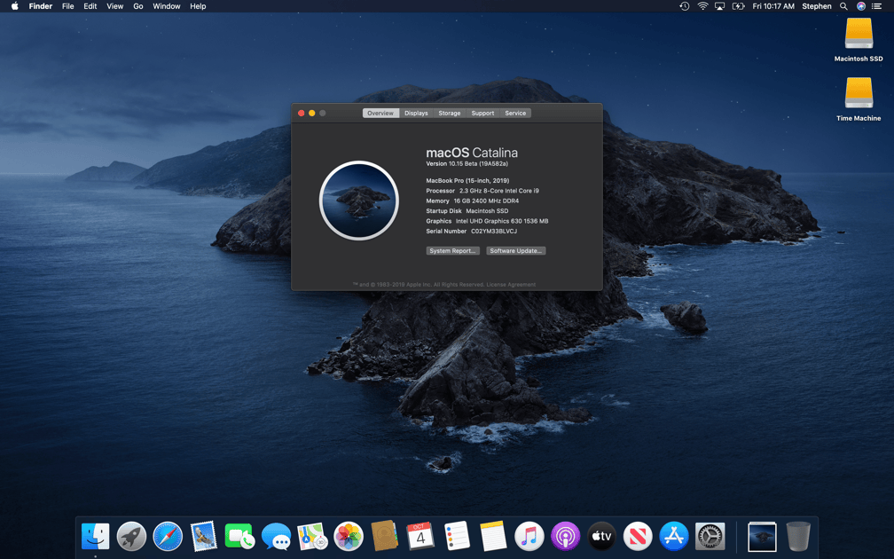Open the Edit menu
The image size is (894, 559).
point(90,6)
